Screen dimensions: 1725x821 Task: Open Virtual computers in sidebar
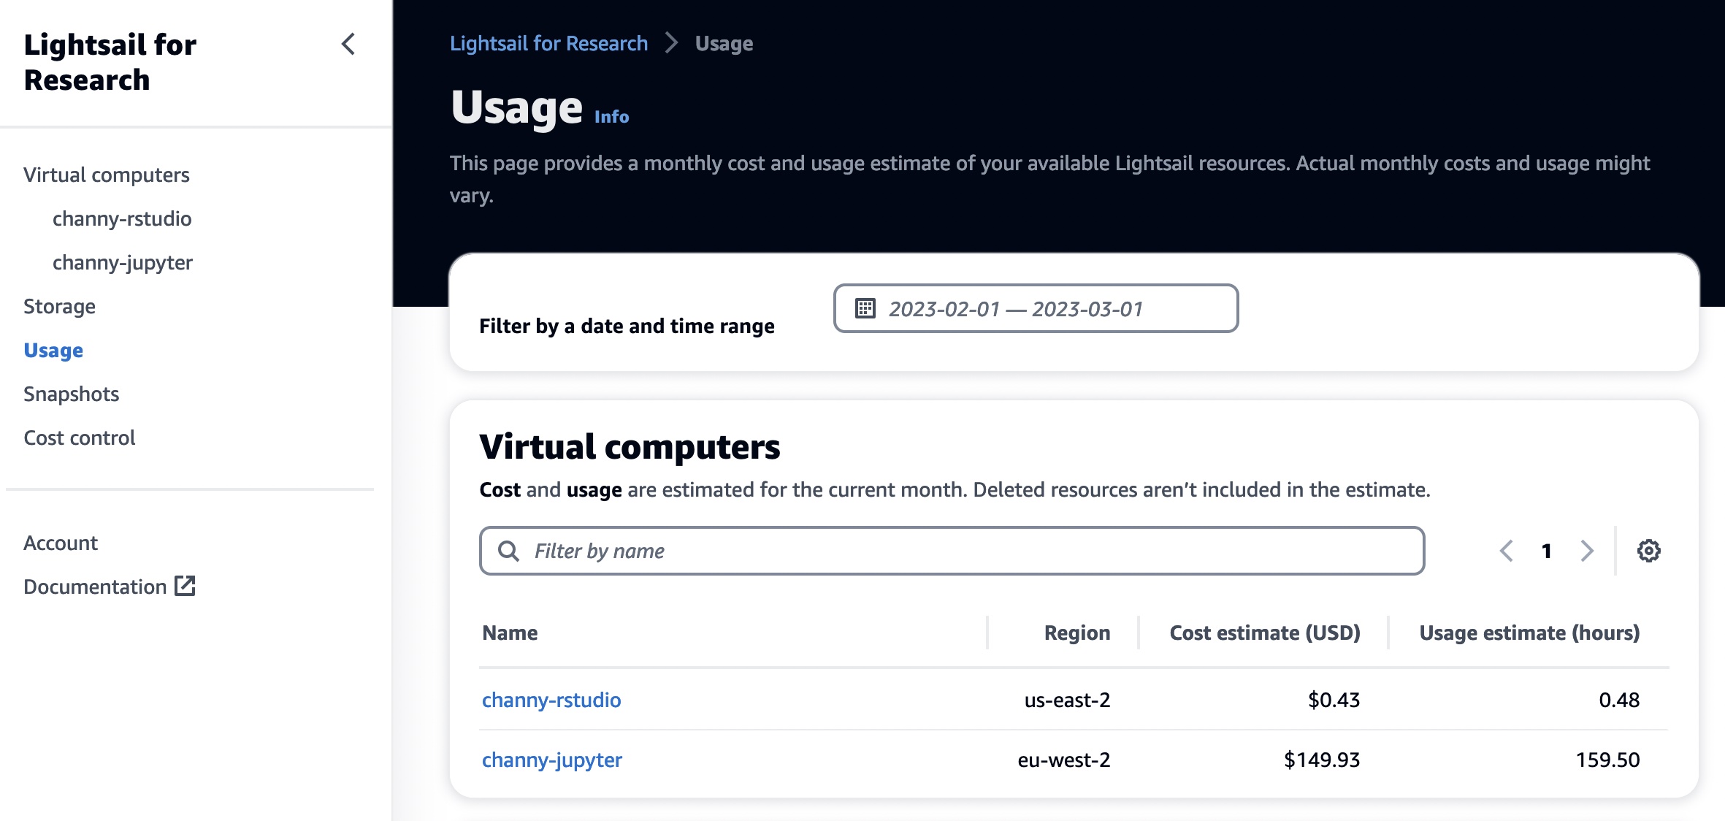pyautogui.click(x=107, y=175)
